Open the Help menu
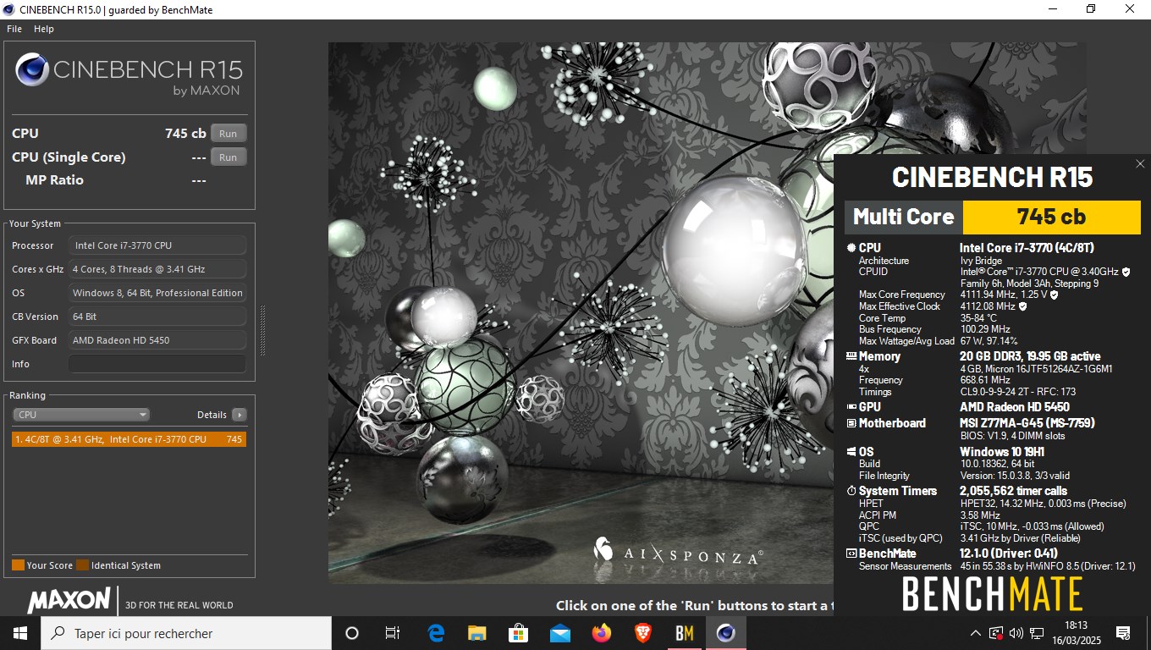This screenshot has width=1151, height=650. [44, 29]
